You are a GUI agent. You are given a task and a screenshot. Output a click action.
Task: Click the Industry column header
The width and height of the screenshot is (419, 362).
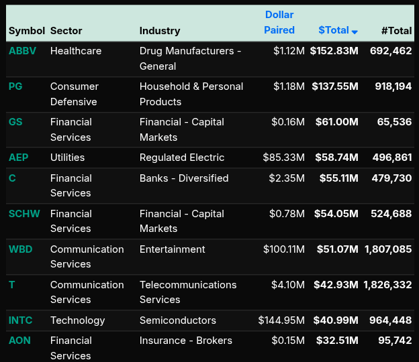160,31
